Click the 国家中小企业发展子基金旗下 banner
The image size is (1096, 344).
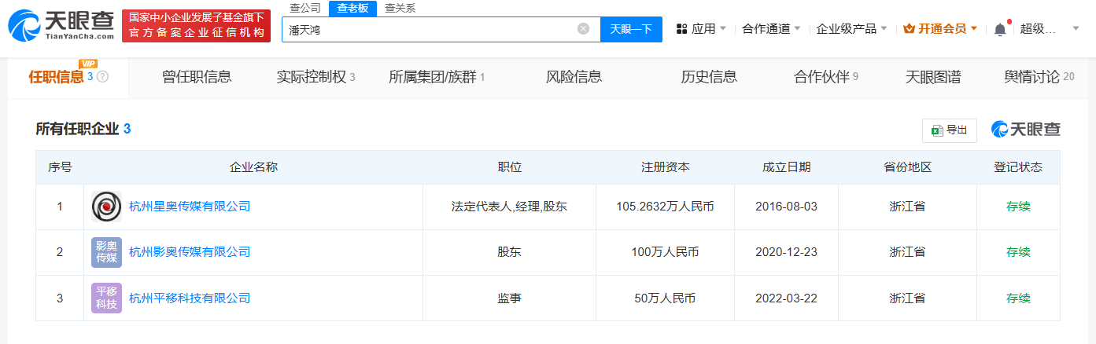197,26
